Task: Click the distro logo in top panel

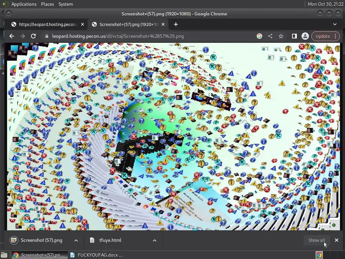Action: point(6,4)
